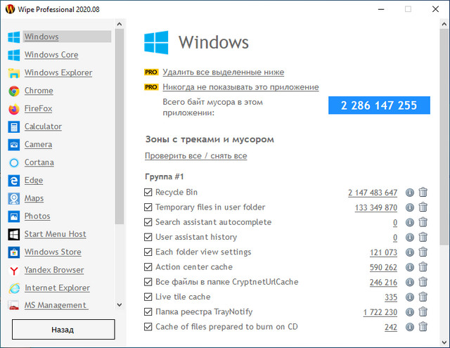Disable the Папка реестра TrayNotify checkbox

(148, 311)
